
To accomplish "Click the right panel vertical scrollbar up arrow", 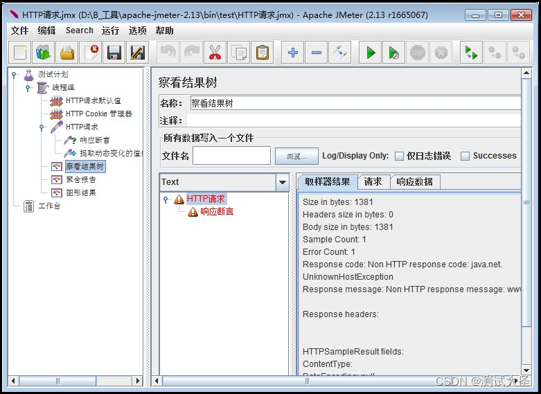I will click(x=526, y=73).
